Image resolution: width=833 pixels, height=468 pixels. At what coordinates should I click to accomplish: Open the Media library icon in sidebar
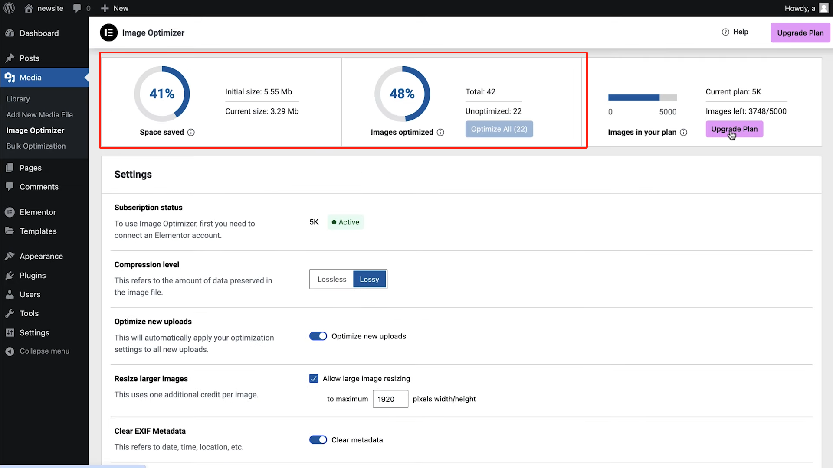(x=10, y=78)
